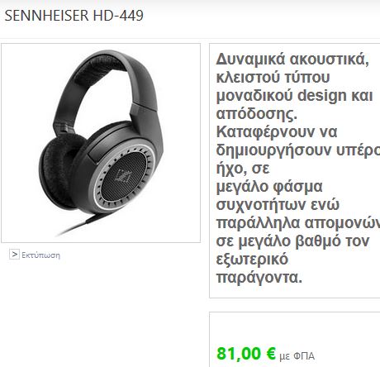Open the Εκτύπωση print link
The height and width of the screenshot is (367, 380).
(40, 255)
